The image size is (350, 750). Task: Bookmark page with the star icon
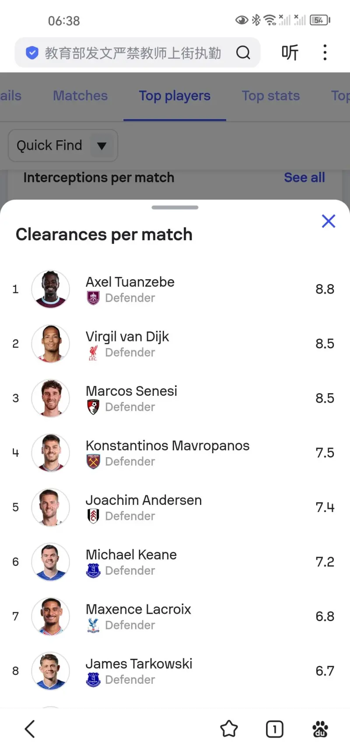229,729
